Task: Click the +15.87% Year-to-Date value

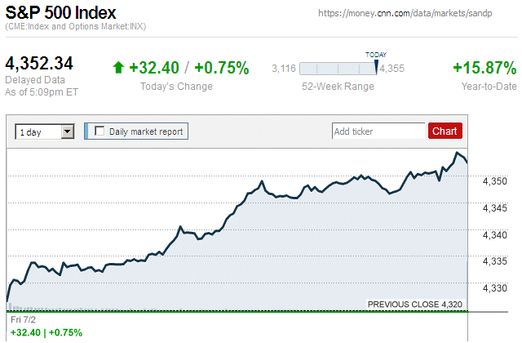Action: [484, 68]
